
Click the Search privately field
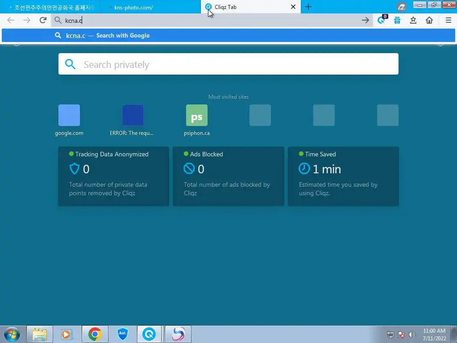228,64
